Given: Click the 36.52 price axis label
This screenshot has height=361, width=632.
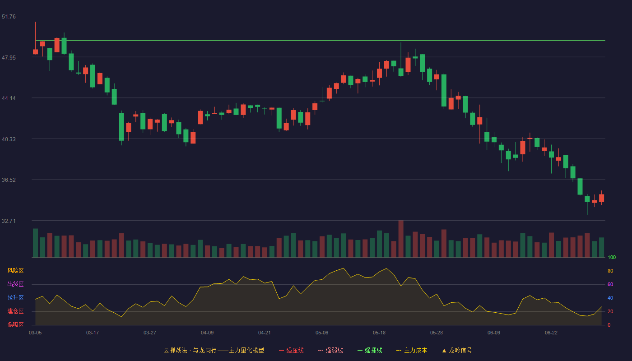Looking at the screenshot, I should (9, 180).
